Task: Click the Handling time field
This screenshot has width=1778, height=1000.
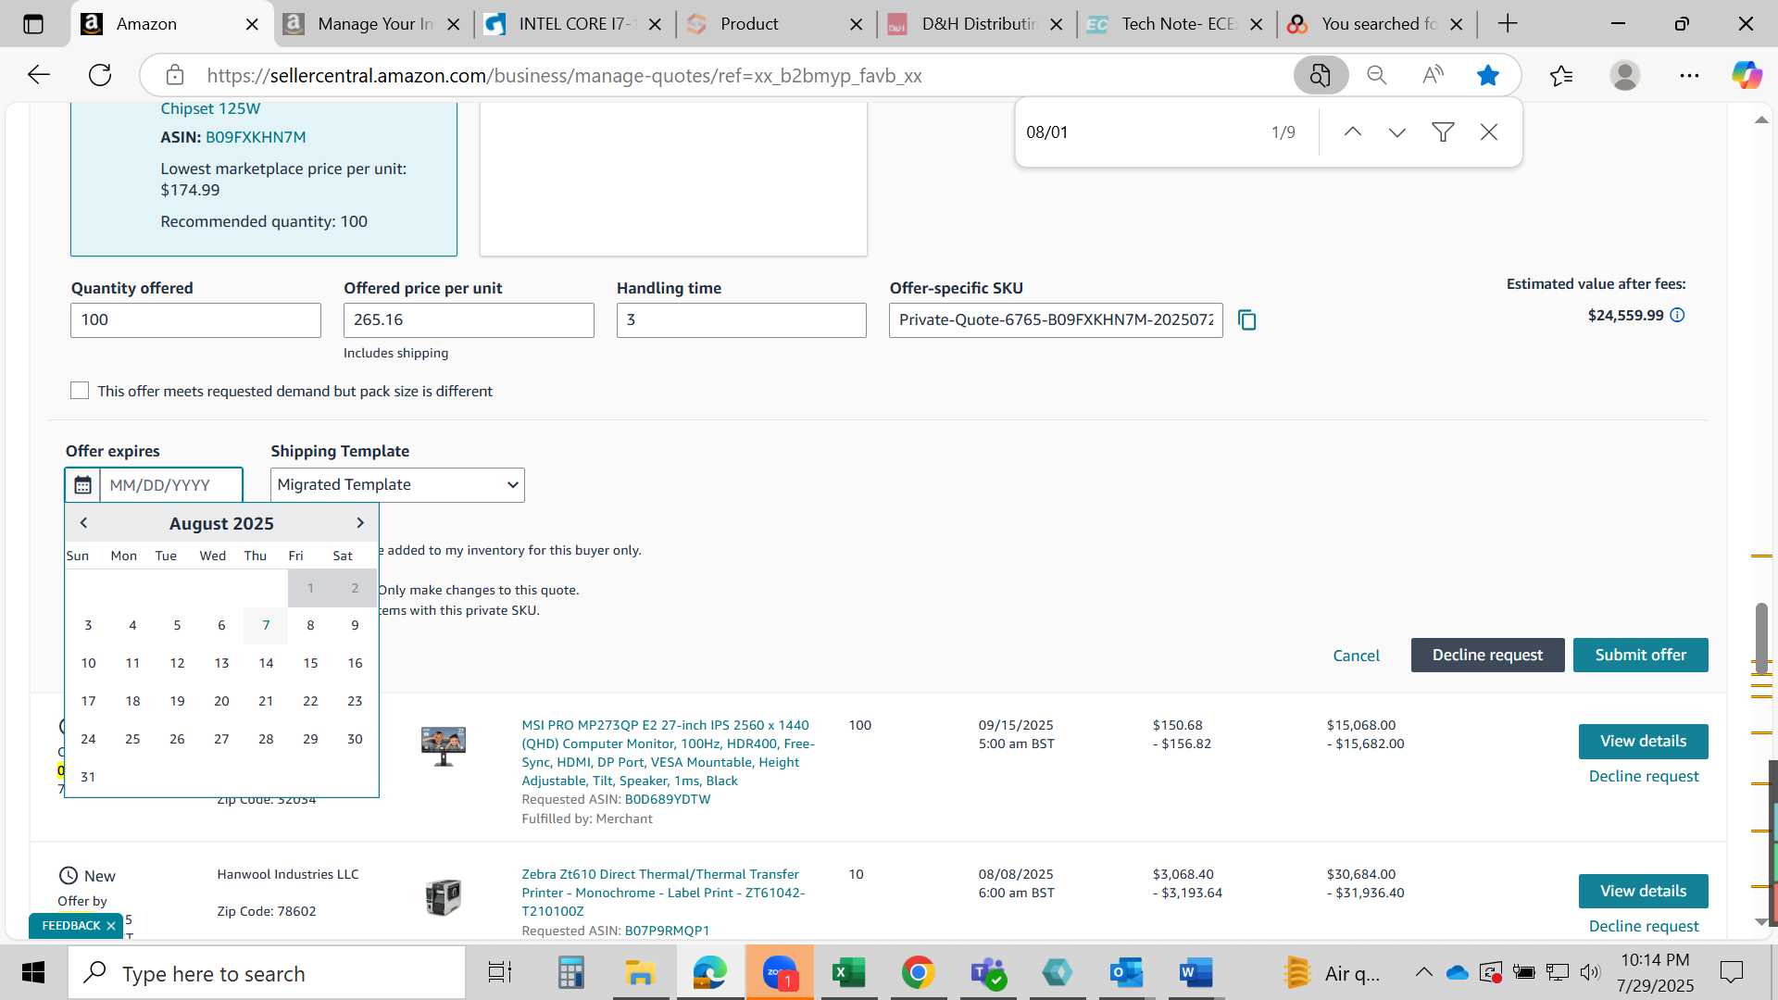Action: tap(742, 320)
